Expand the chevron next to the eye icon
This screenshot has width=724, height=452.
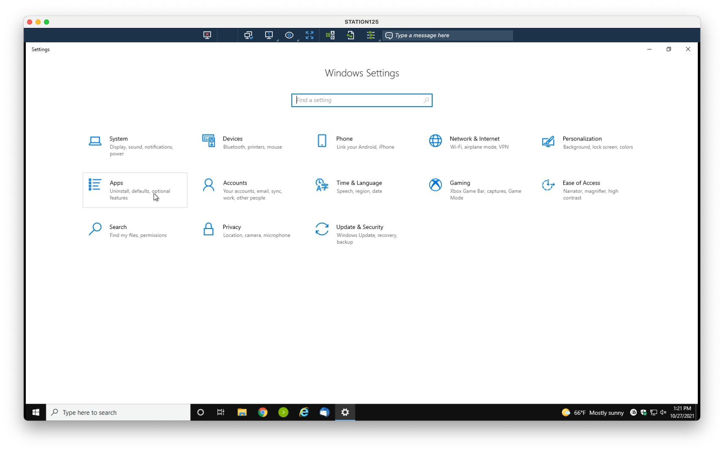(x=298, y=41)
